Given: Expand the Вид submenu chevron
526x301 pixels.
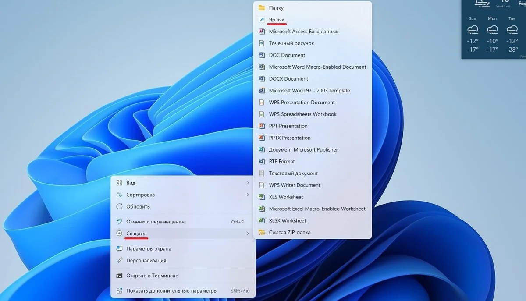Looking at the screenshot, I should [x=248, y=183].
